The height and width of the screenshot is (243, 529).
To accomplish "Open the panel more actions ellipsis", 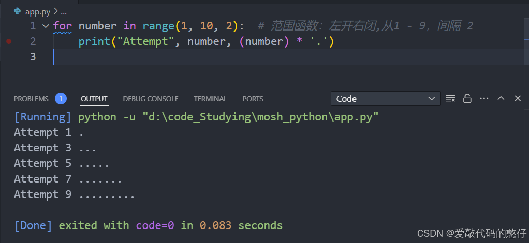I will [484, 98].
